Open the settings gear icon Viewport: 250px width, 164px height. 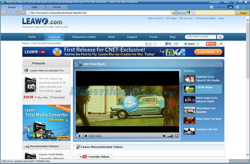237,7
